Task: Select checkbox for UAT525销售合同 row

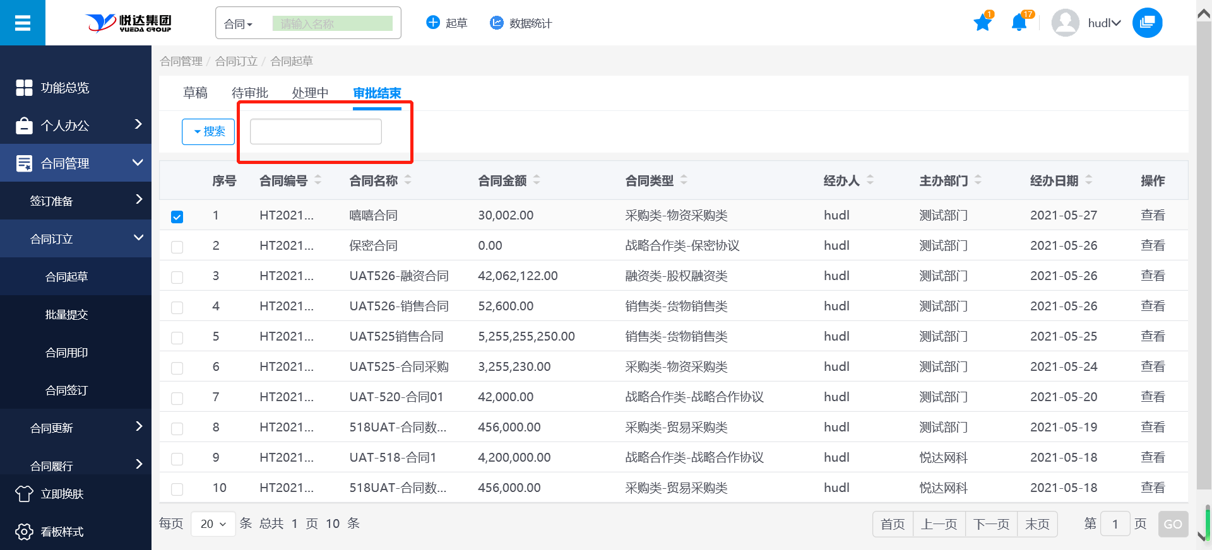Action: 177,338
